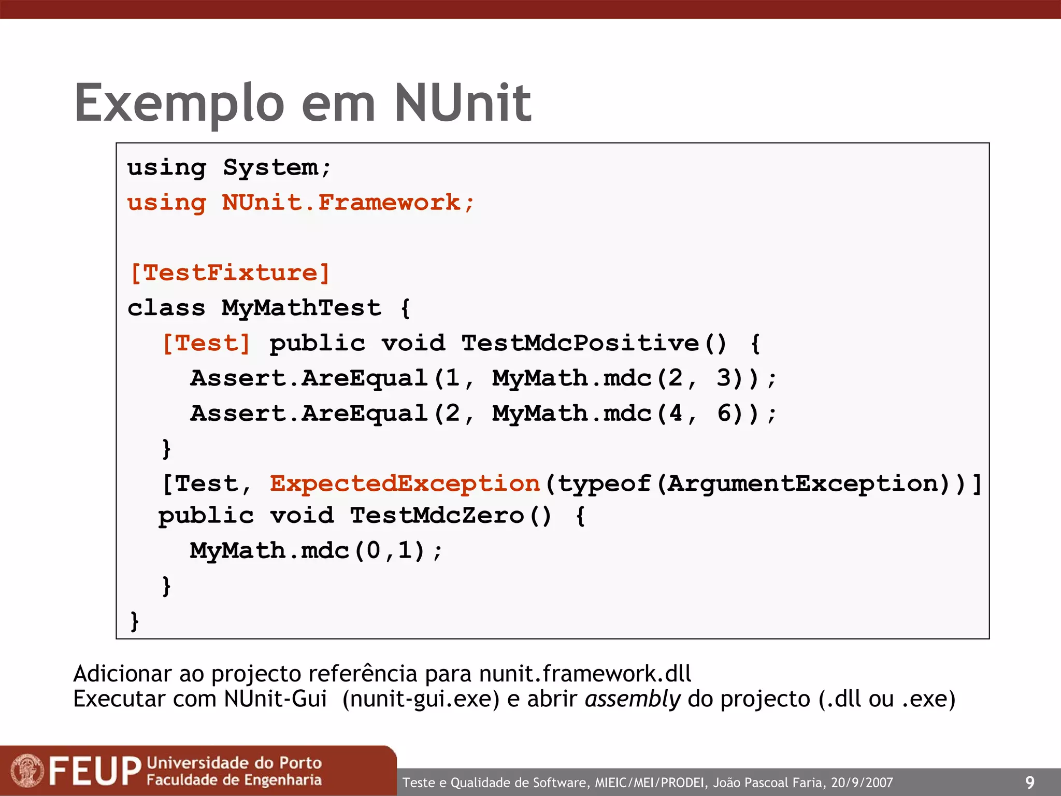Click the slide title "Exemplo em NUnit"
The height and width of the screenshot is (796, 1061).
point(303,104)
